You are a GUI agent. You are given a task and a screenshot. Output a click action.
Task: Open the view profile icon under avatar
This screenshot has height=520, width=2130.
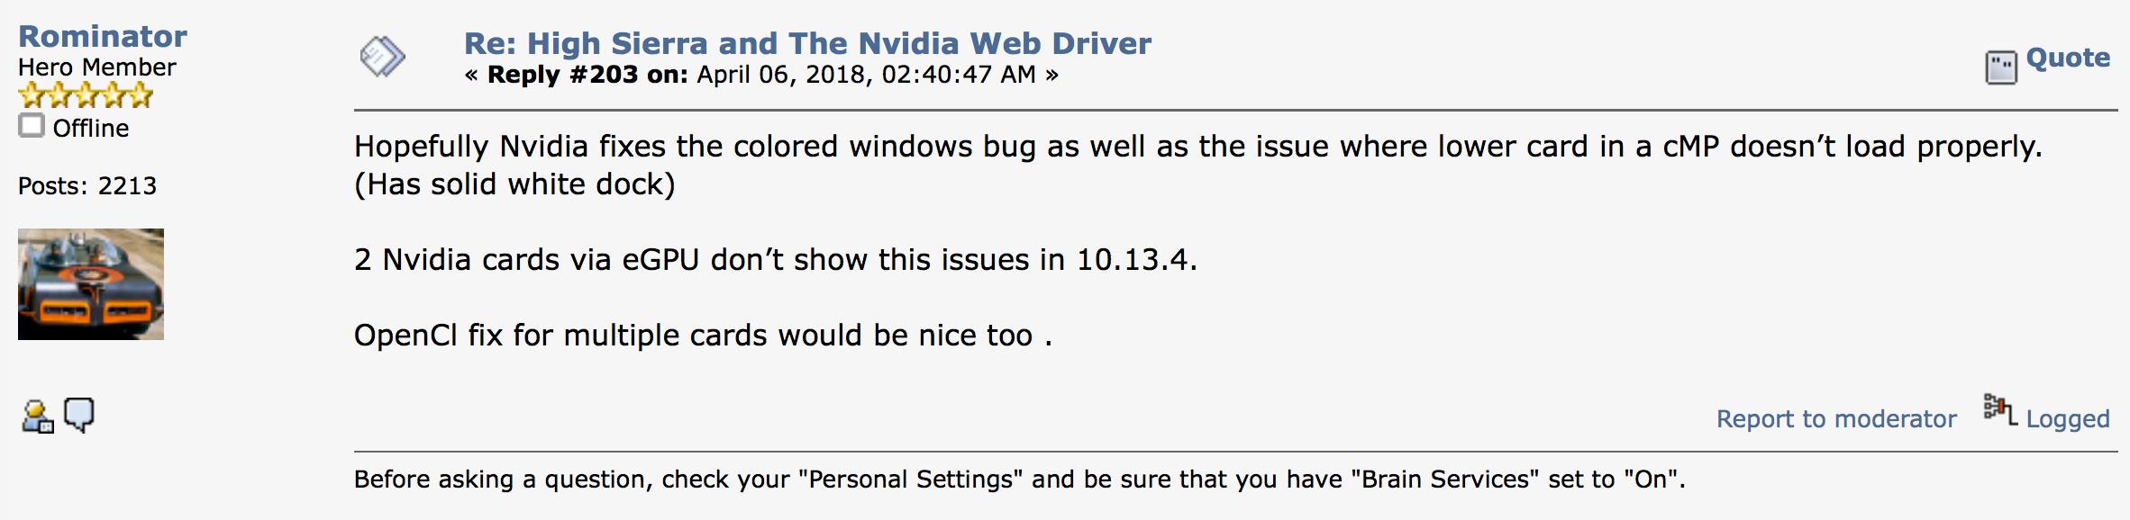pyautogui.click(x=37, y=417)
